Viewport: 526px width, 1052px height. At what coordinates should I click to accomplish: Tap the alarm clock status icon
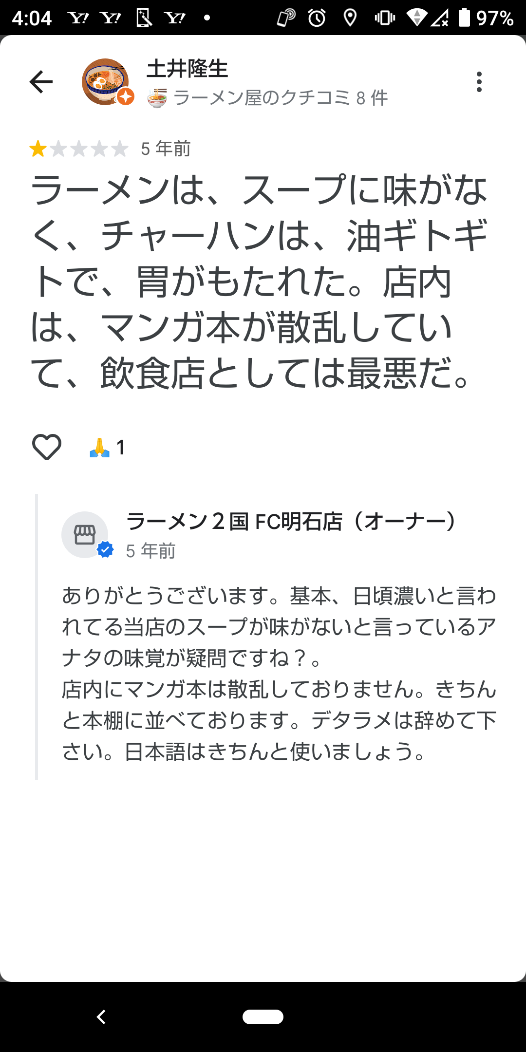(317, 18)
